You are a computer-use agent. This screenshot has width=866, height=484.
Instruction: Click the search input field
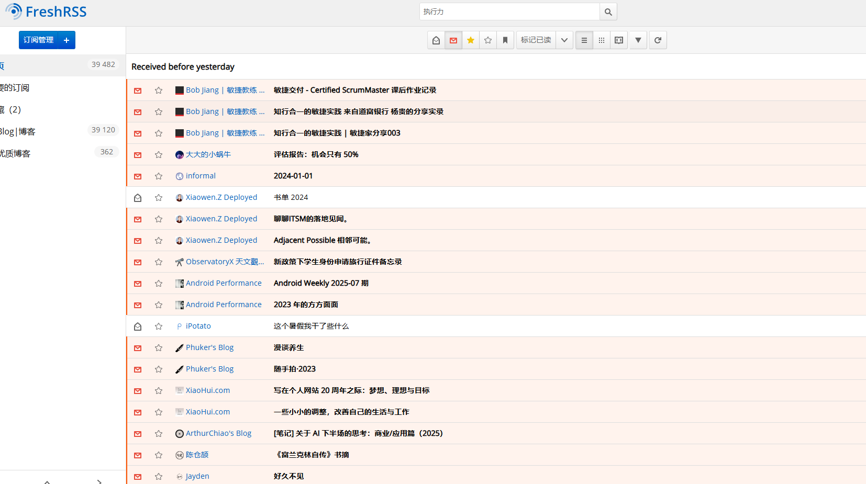509,12
